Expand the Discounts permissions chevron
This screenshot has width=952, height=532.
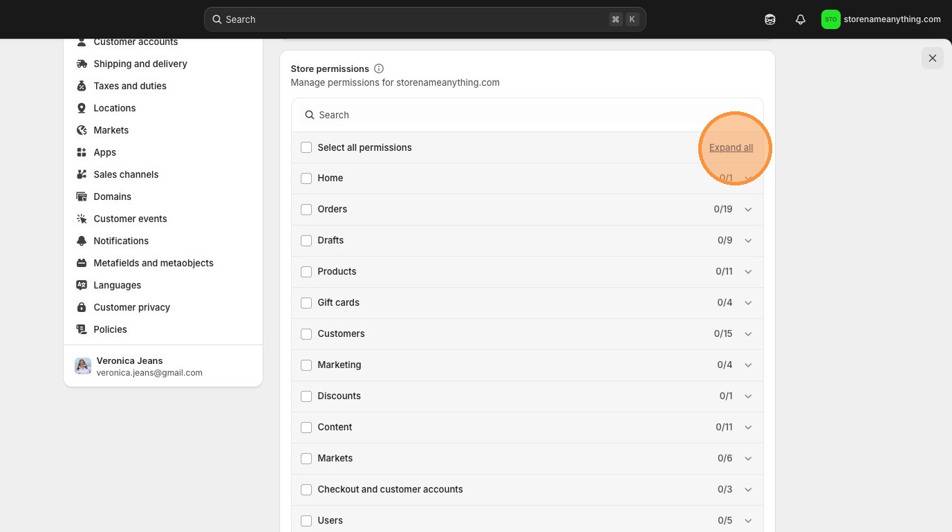coord(748,396)
